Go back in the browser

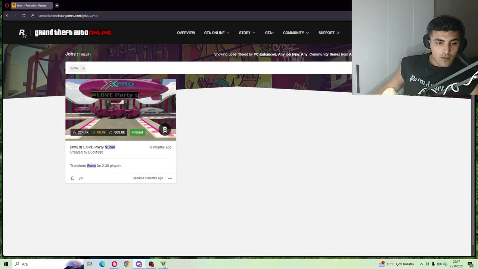7,16
